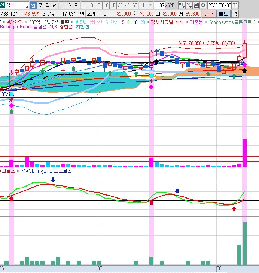Image resolution: width=259 pixels, height=273 pixels.
Task: Click the black up arrow under latest candle
Action: pos(244,71)
